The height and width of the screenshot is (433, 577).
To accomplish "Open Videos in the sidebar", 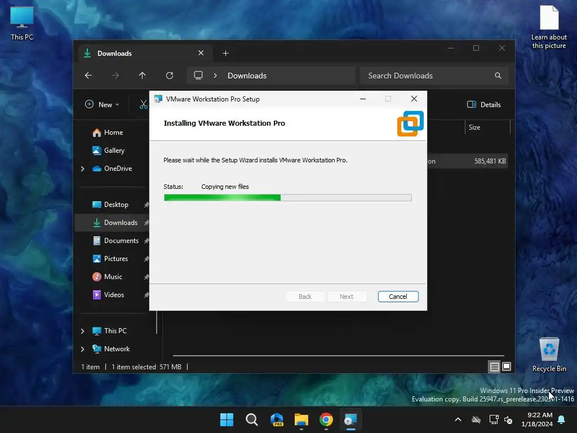I will pyautogui.click(x=108, y=295).
